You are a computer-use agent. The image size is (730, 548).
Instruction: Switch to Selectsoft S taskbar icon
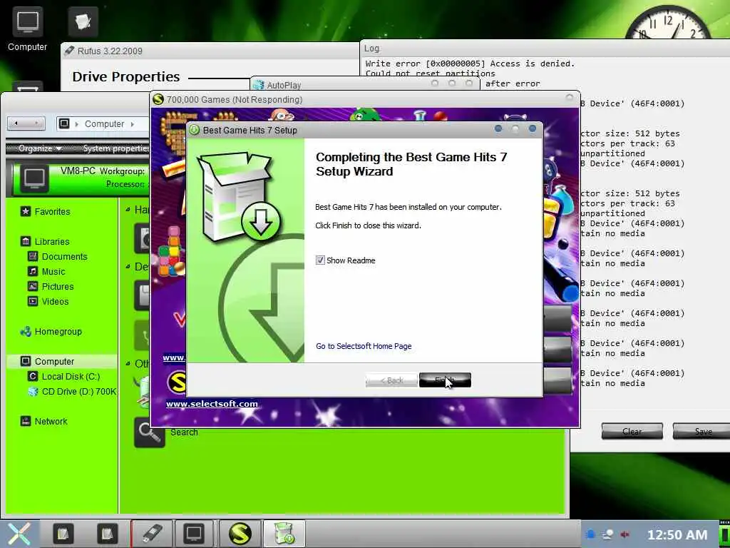(240, 534)
